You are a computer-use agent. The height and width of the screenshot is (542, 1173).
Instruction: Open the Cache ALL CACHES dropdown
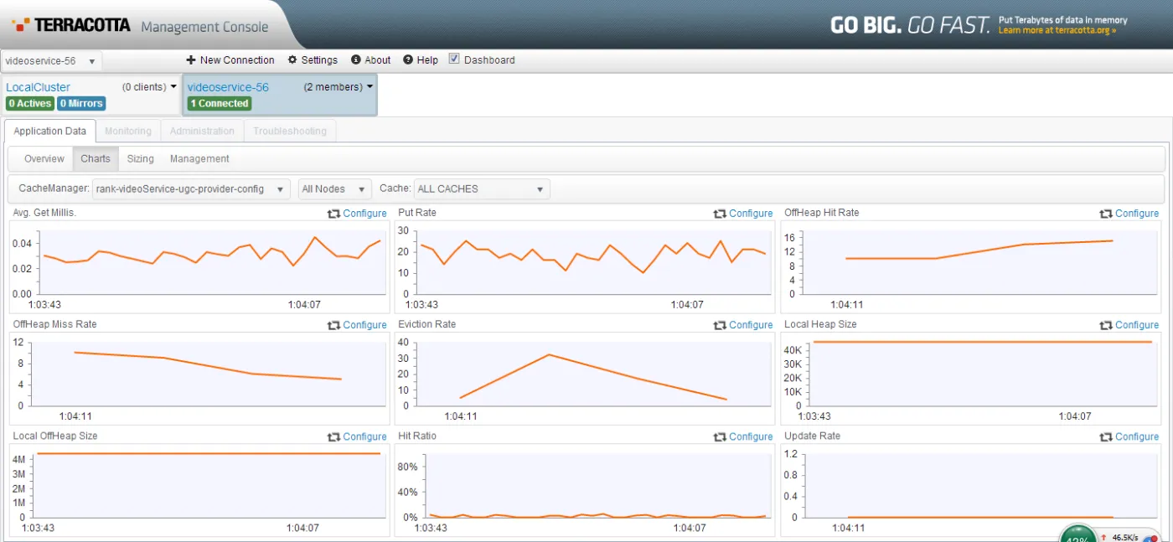[x=482, y=189]
